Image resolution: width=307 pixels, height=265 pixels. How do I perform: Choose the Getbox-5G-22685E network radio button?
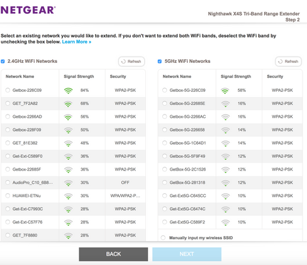pyautogui.click(x=165, y=103)
